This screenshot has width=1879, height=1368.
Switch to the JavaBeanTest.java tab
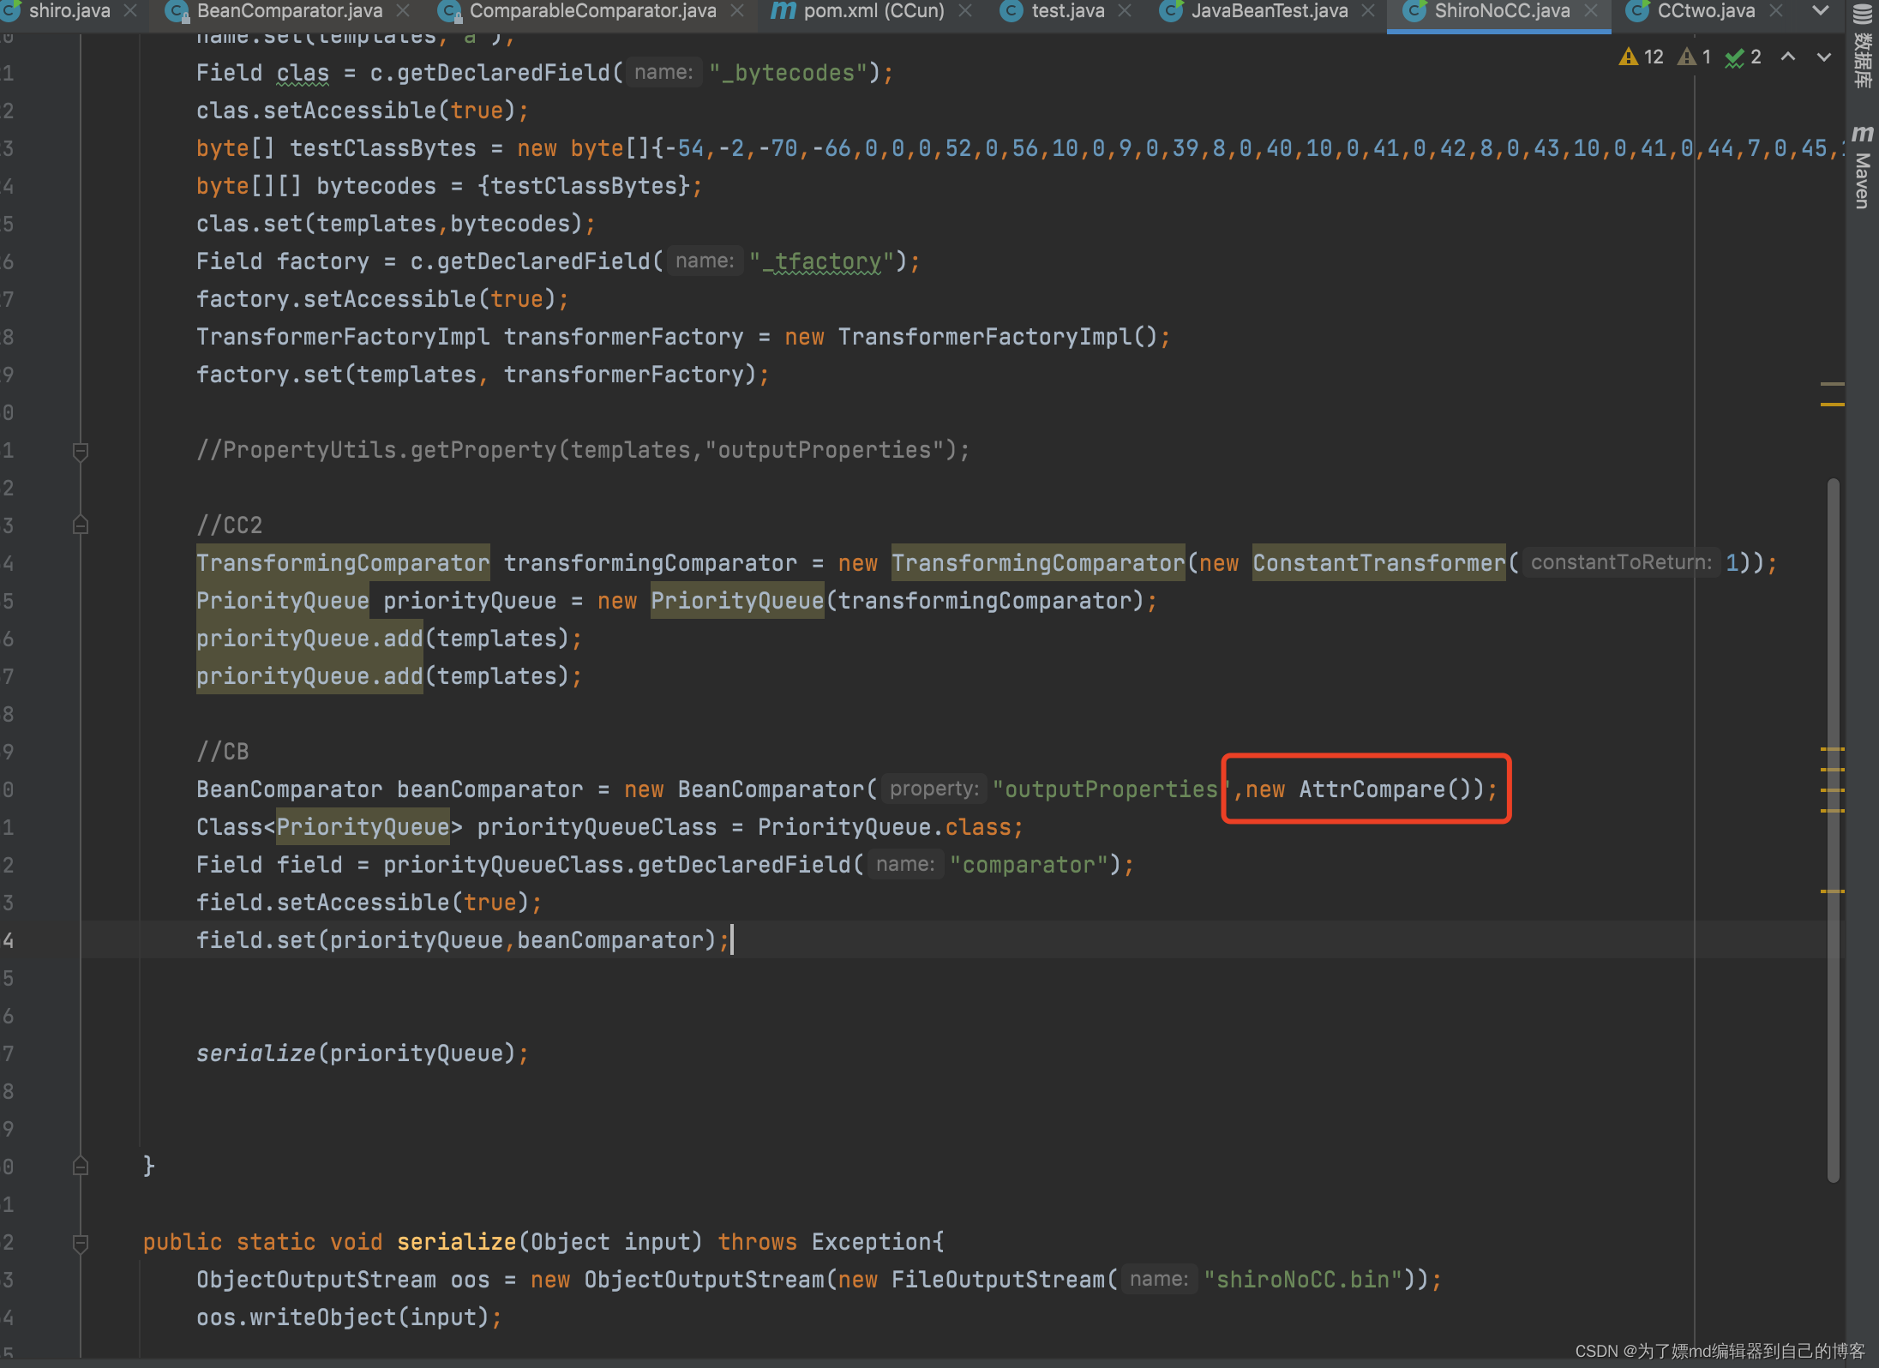[1270, 11]
